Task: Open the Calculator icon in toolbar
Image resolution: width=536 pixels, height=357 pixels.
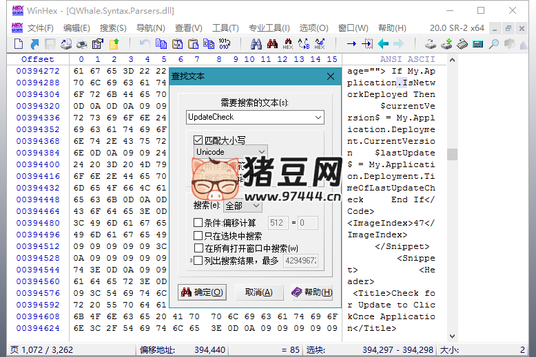Action: pos(478,44)
